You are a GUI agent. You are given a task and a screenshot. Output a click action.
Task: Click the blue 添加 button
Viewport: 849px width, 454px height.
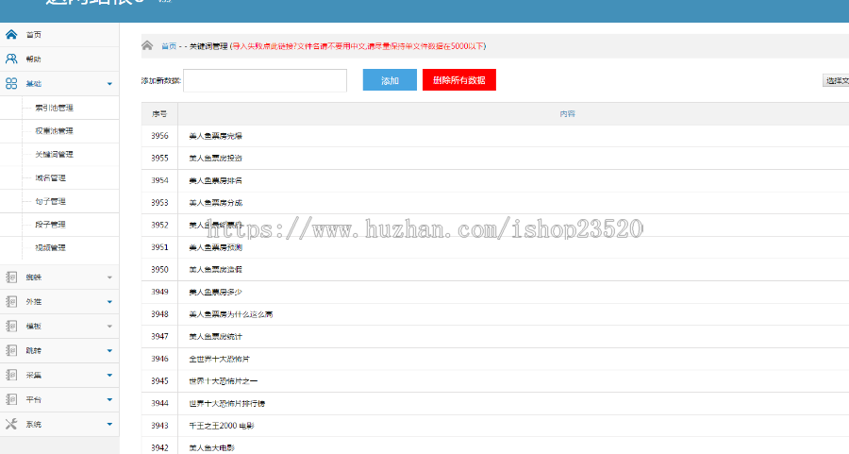point(390,80)
